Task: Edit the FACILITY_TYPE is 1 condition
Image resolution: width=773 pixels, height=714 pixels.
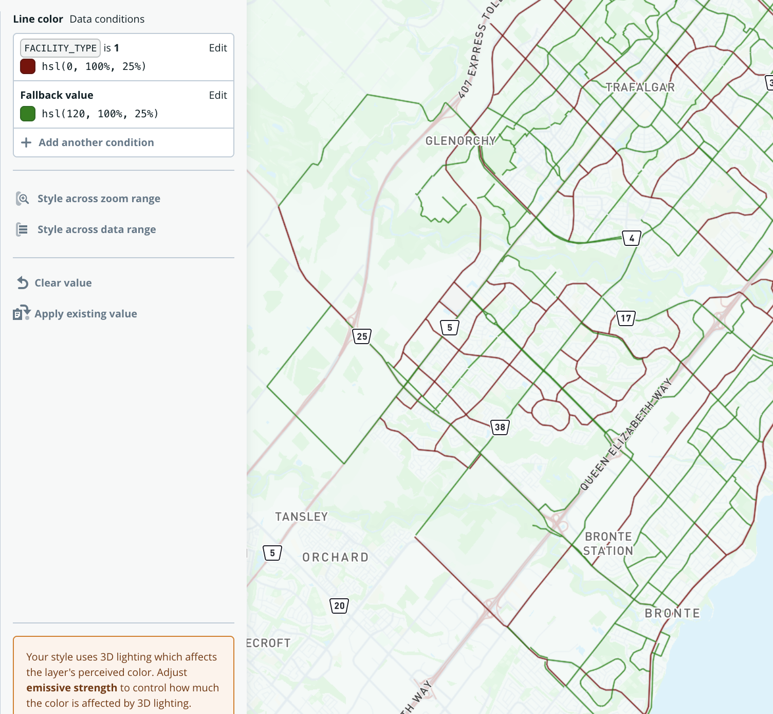Action: [x=217, y=48]
